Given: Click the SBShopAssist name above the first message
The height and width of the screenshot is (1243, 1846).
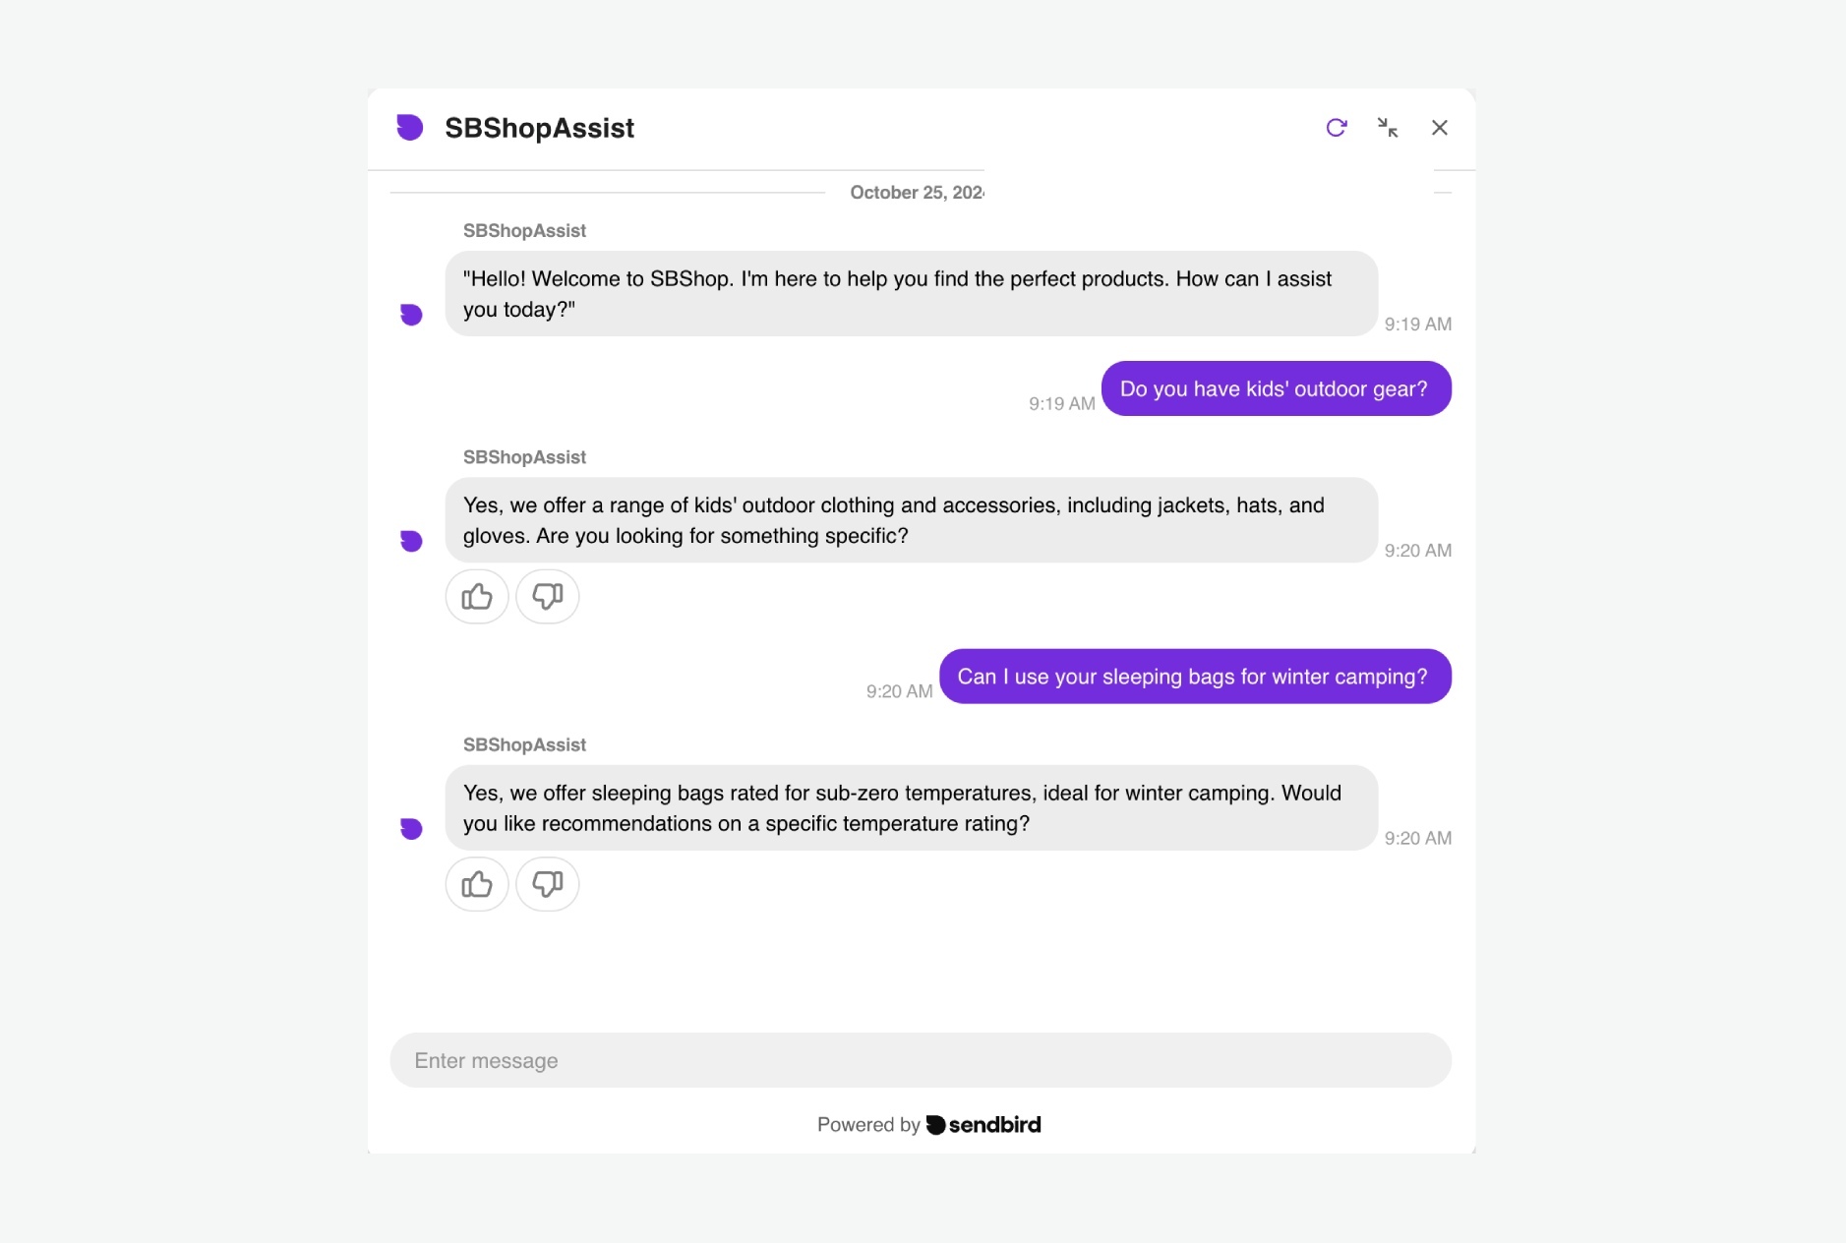Looking at the screenshot, I should [x=523, y=230].
